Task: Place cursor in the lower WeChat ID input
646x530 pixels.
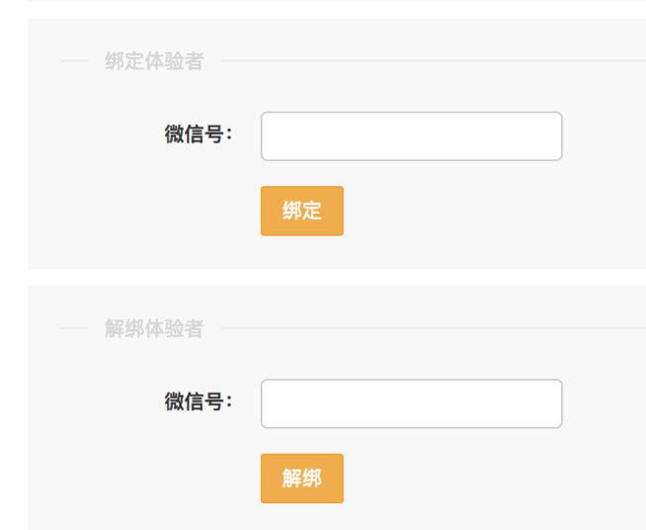Action: tap(411, 403)
